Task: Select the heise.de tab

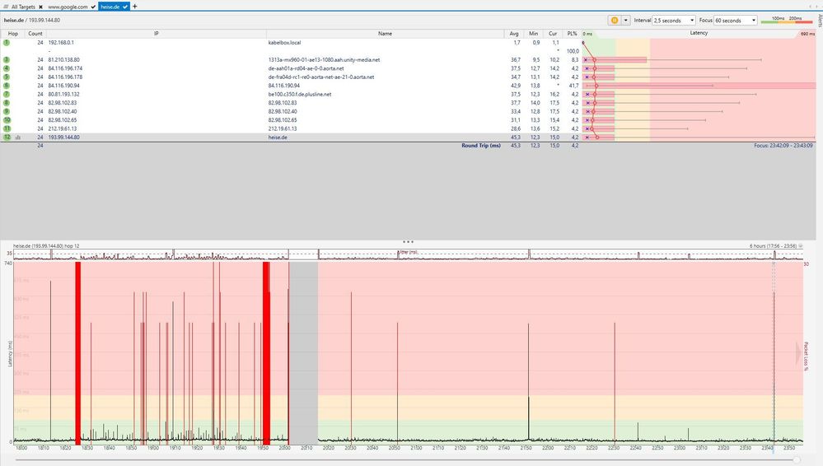Action: coord(110,7)
